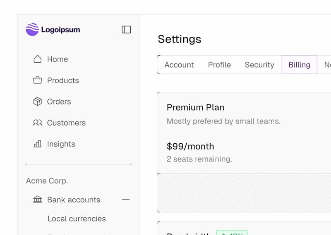Screen dimensions: 331x235
Task: Click the Acme Corp. section label
Action: click(x=47, y=181)
